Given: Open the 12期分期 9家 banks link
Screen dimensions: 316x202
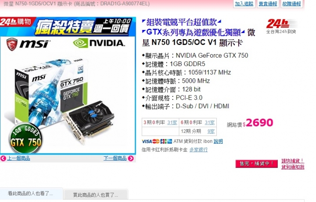Looking at the screenshot, I should pos(211,132).
